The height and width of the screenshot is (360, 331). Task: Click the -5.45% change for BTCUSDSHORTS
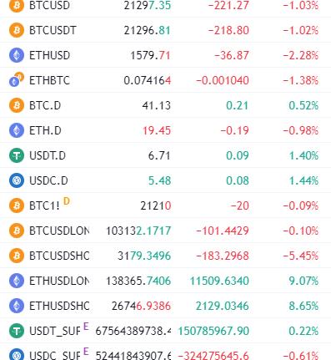pos(300,256)
